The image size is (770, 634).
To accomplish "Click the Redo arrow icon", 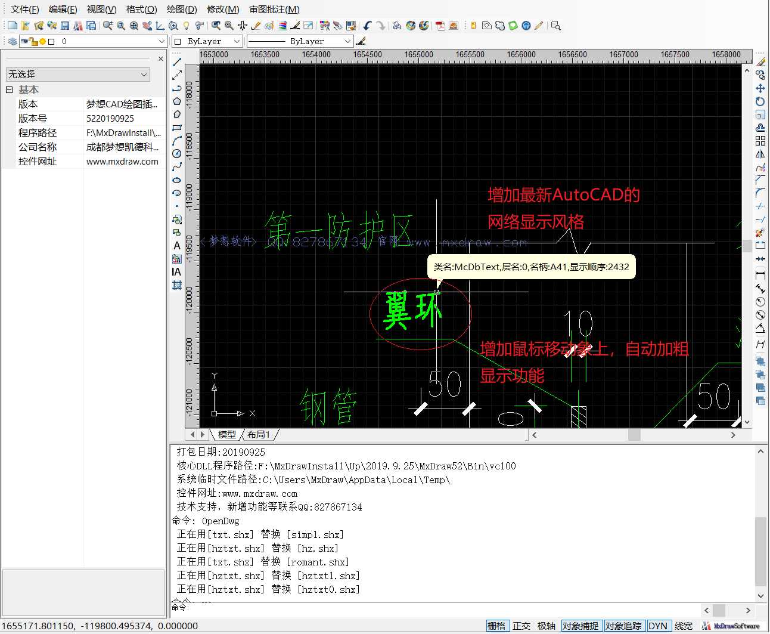I will 381,26.
